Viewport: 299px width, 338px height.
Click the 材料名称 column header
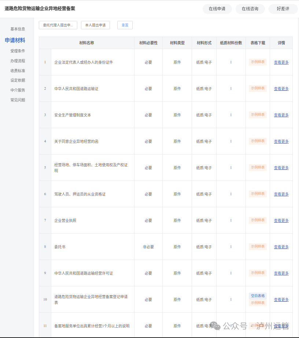click(x=86, y=43)
